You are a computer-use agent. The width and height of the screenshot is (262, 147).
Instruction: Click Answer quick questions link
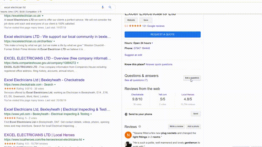click(x=159, y=64)
